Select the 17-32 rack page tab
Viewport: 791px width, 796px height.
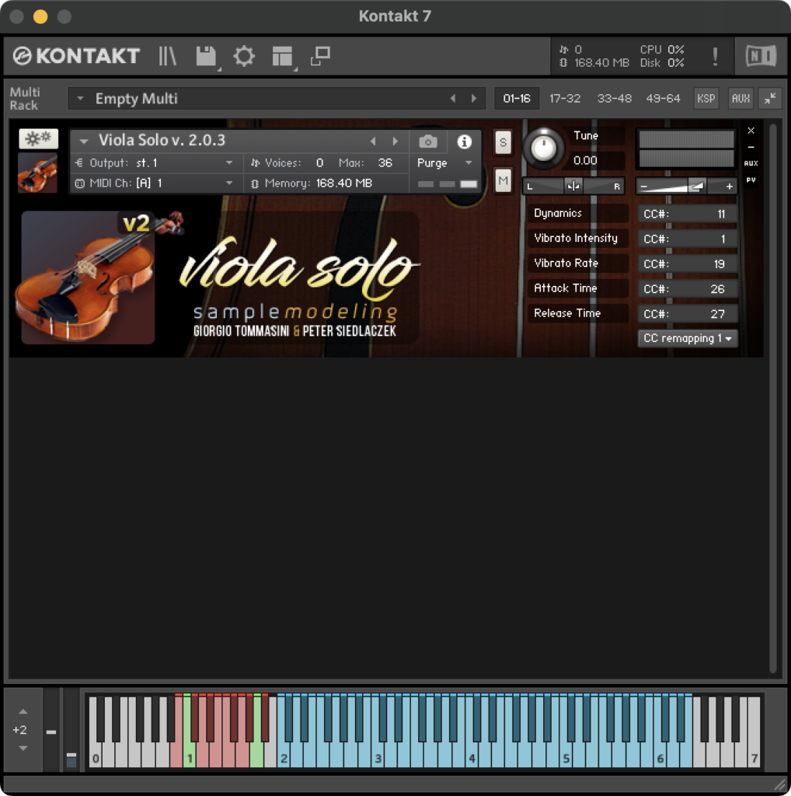tap(565, 99)
